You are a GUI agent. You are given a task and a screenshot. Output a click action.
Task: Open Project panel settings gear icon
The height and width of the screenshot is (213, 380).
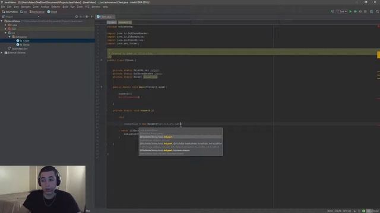click(87, 17)
